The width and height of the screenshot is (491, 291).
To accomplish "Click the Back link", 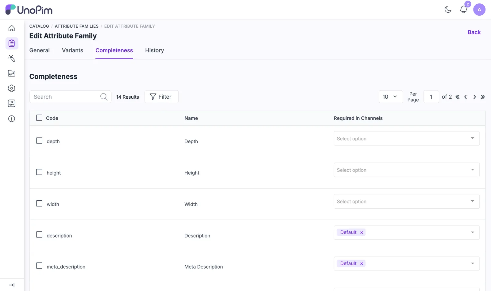I will tap(474, 32).
